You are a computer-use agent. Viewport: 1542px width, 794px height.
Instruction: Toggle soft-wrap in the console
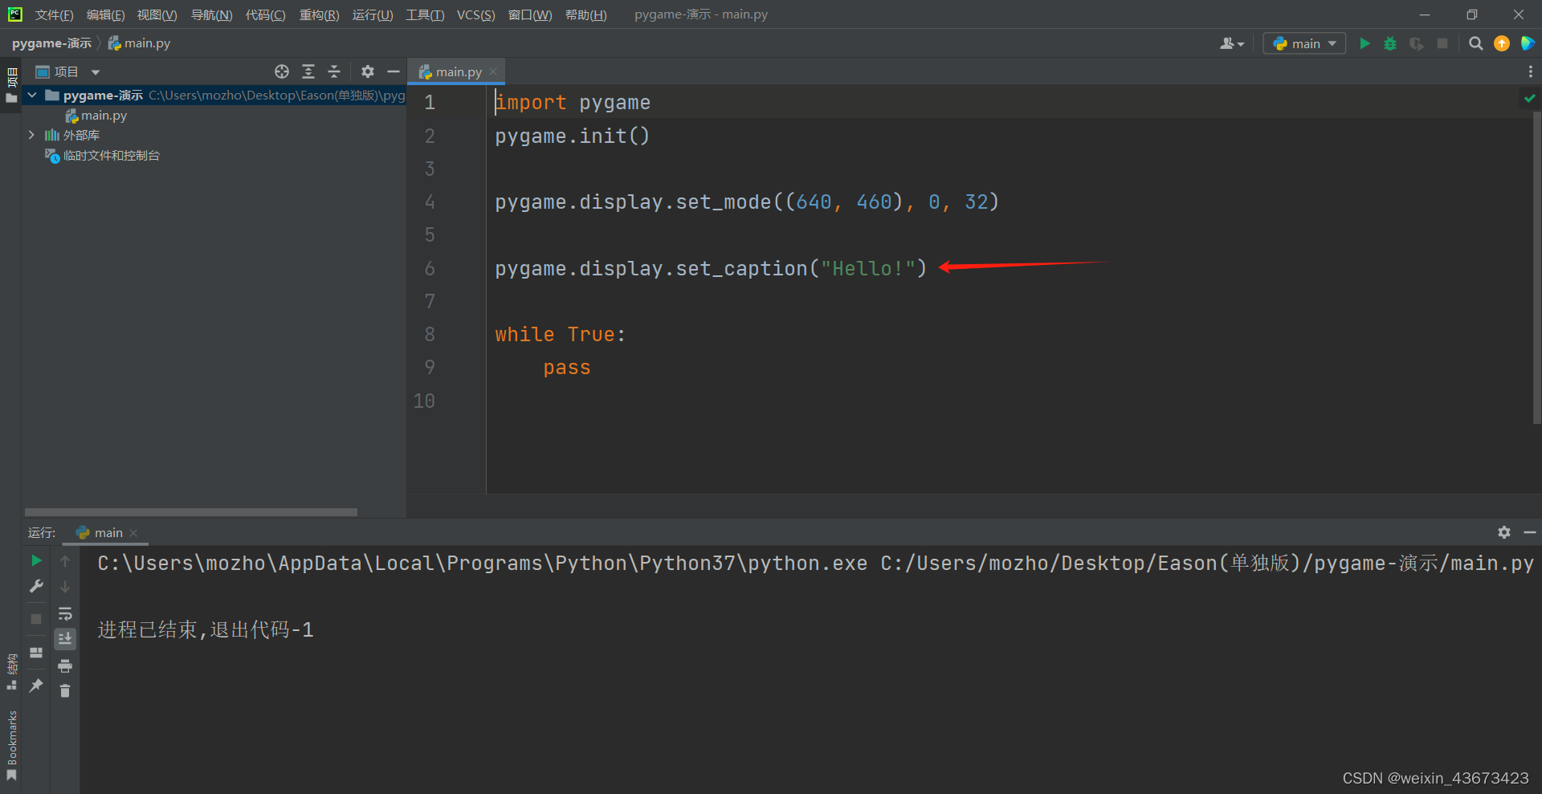[x=65, y=614]
